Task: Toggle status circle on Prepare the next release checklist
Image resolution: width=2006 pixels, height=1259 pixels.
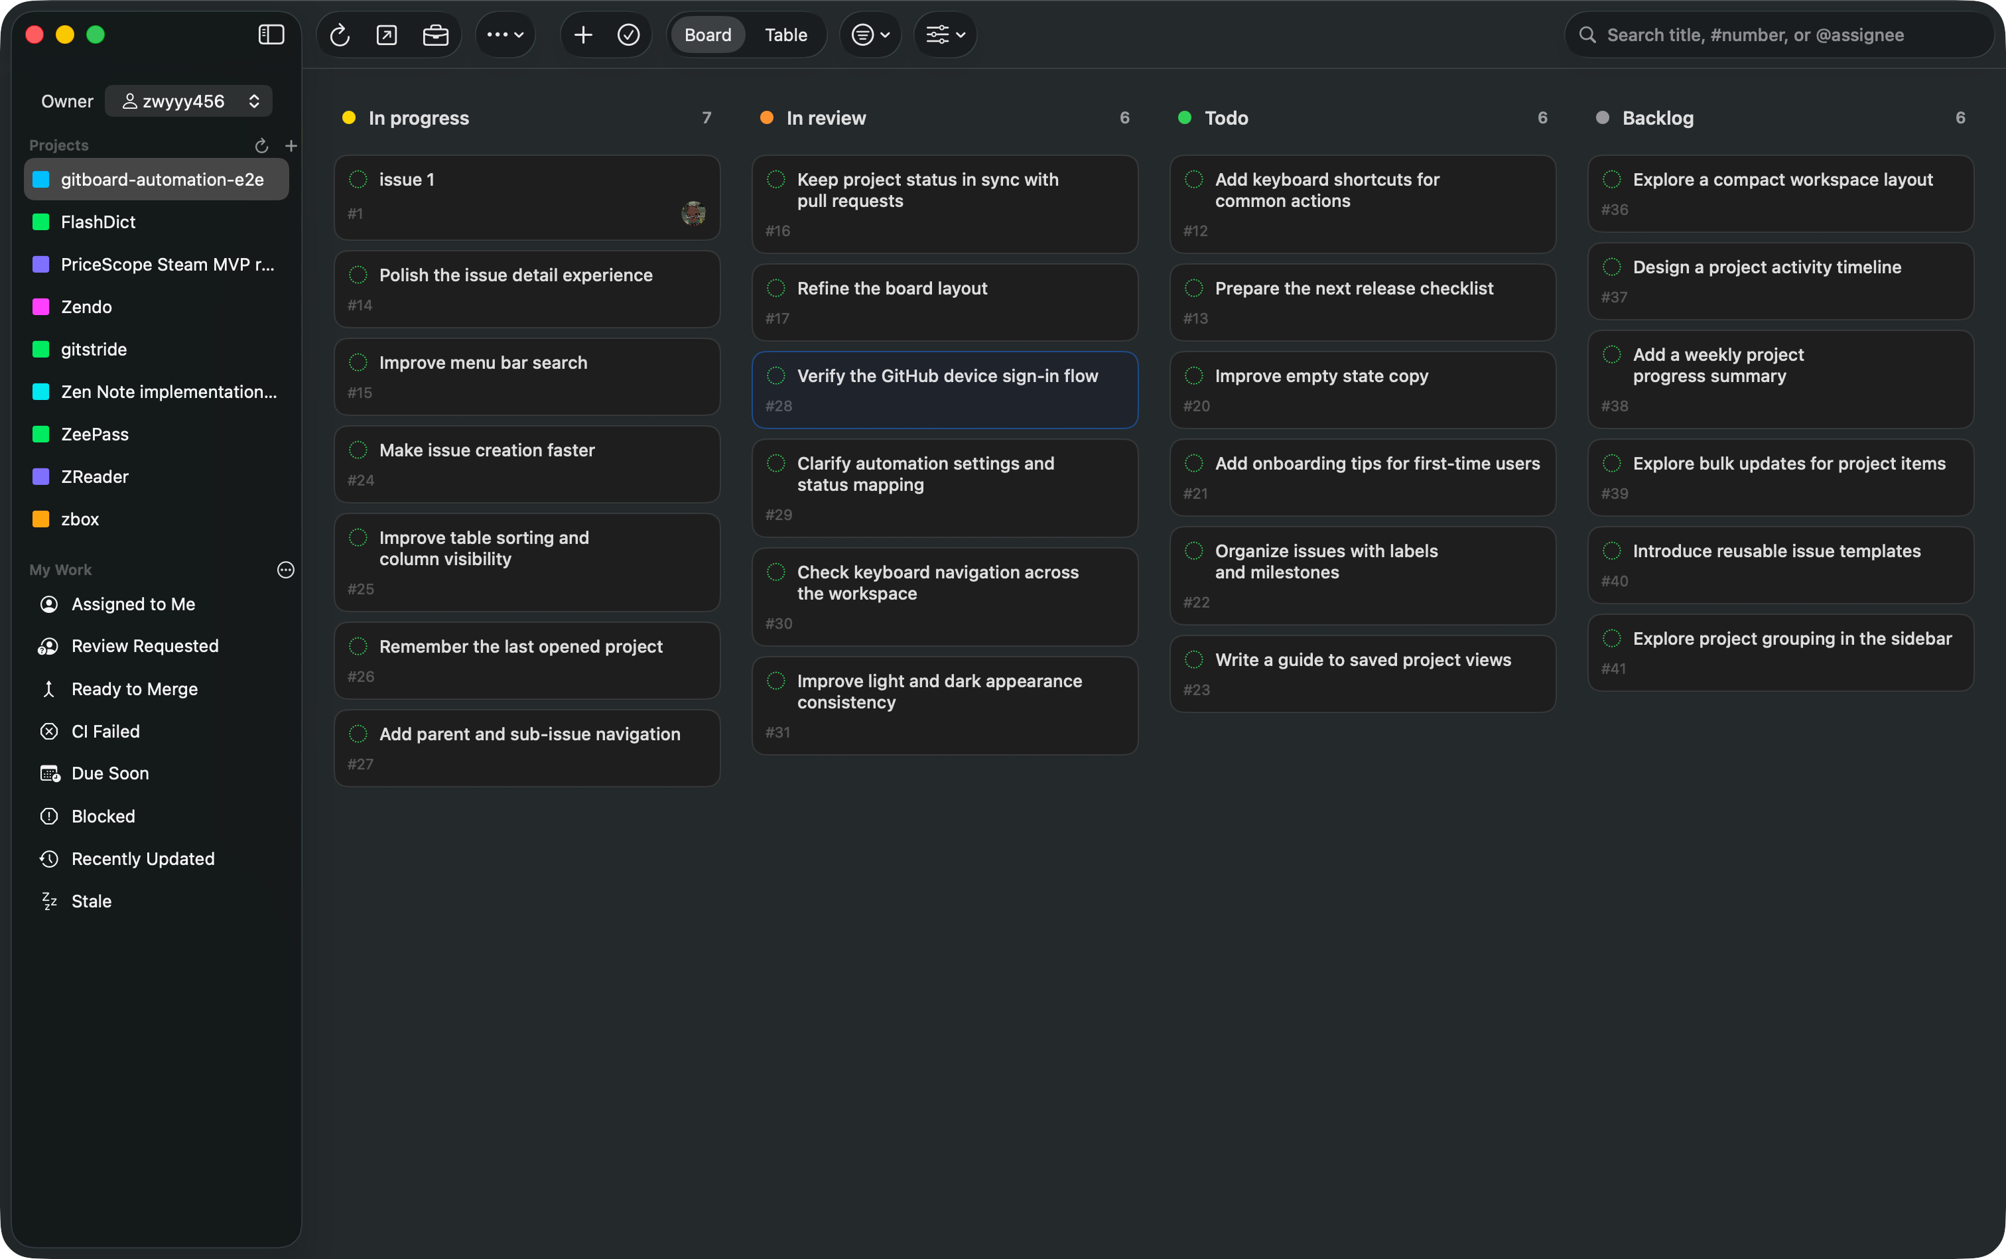Action: click(1194, 288)
